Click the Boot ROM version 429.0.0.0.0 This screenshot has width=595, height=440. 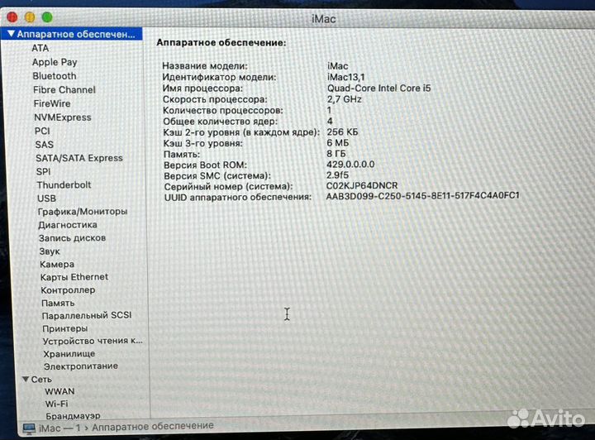pyautogui.click(x=350, y=165)
